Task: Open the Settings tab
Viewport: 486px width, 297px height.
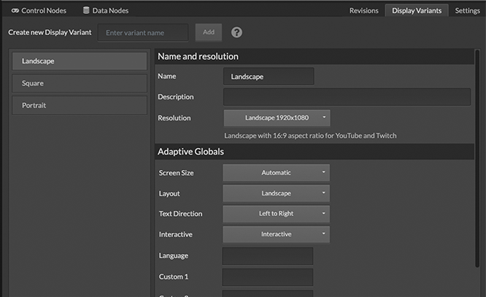Action: pyautogui.click(x=468, y=10)
